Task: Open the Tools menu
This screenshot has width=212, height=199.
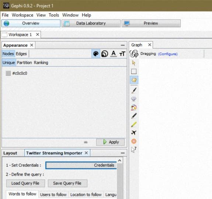Action: pyautogui.click(x=54, y=15)
